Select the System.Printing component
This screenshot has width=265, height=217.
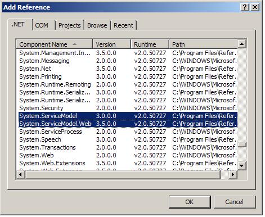[x=128, y=76]
